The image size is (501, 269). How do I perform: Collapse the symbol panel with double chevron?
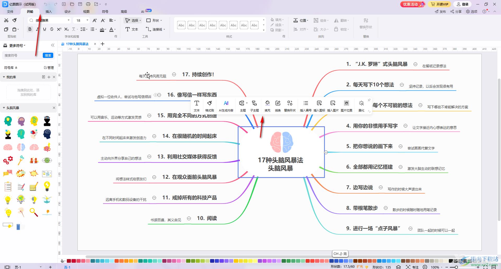pyautogui.click(x=53, y=45)
